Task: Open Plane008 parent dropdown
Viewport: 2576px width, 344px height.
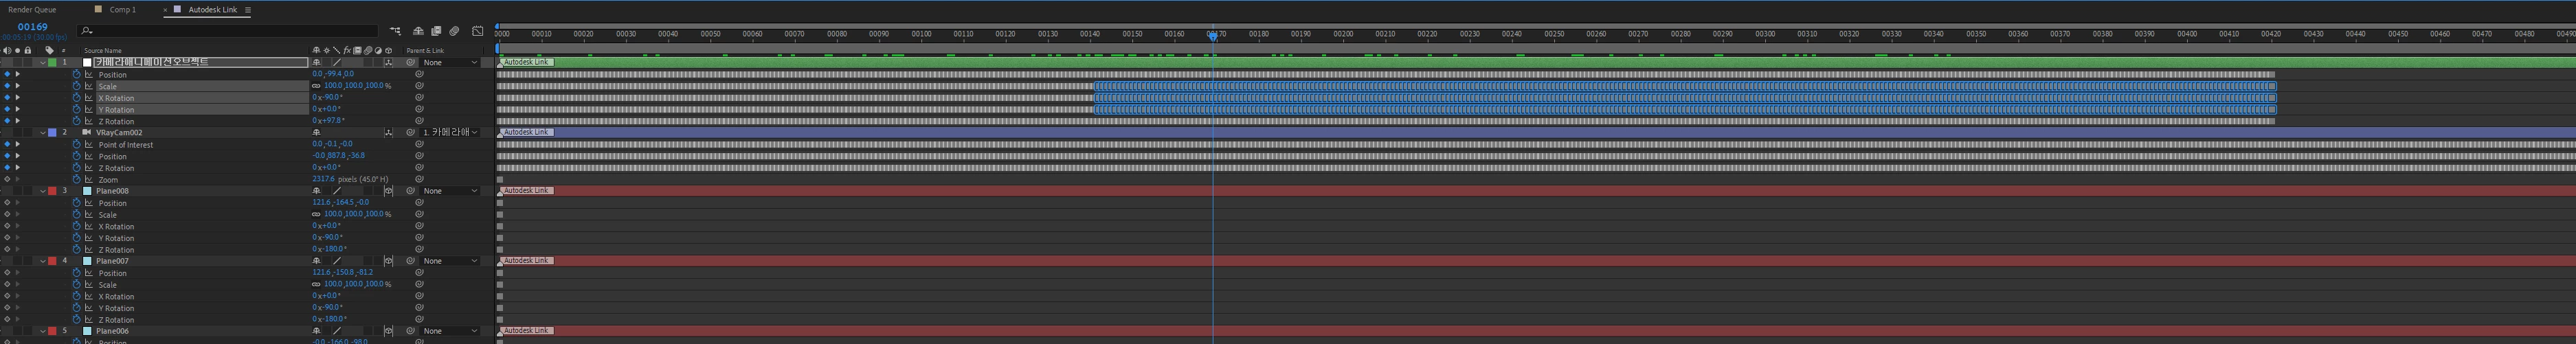Action: tap(450, 190)
